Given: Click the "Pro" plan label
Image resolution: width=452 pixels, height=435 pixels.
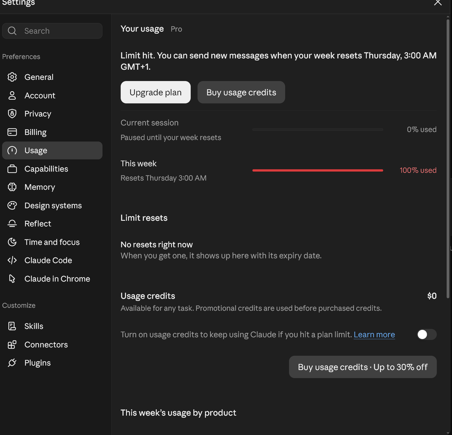Looking at the screenshot, I should coord(176,29).
